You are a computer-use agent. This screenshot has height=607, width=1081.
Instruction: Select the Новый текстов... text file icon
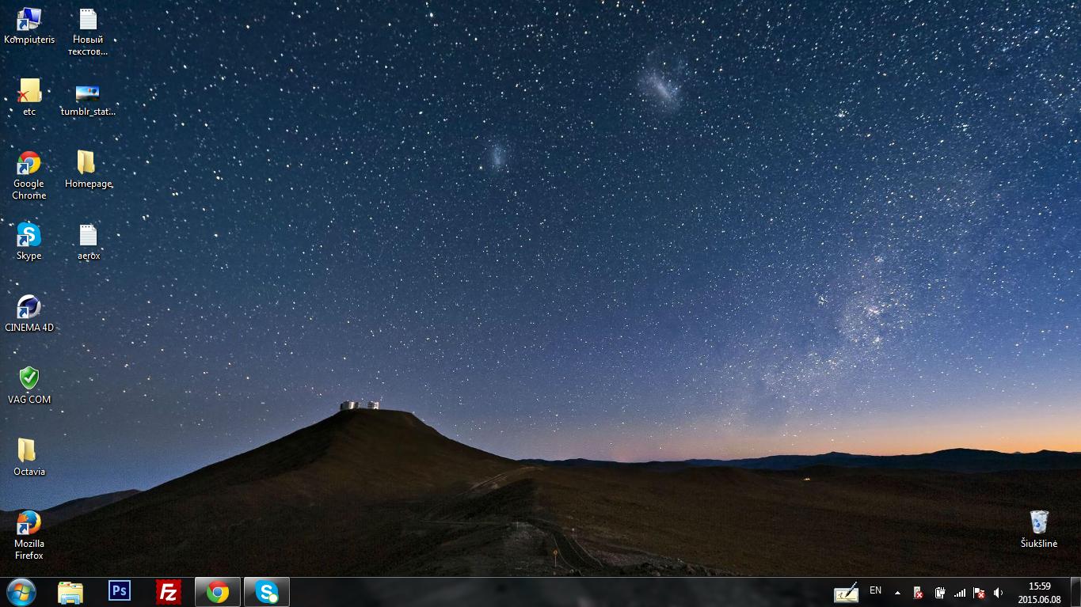[88, 32]
